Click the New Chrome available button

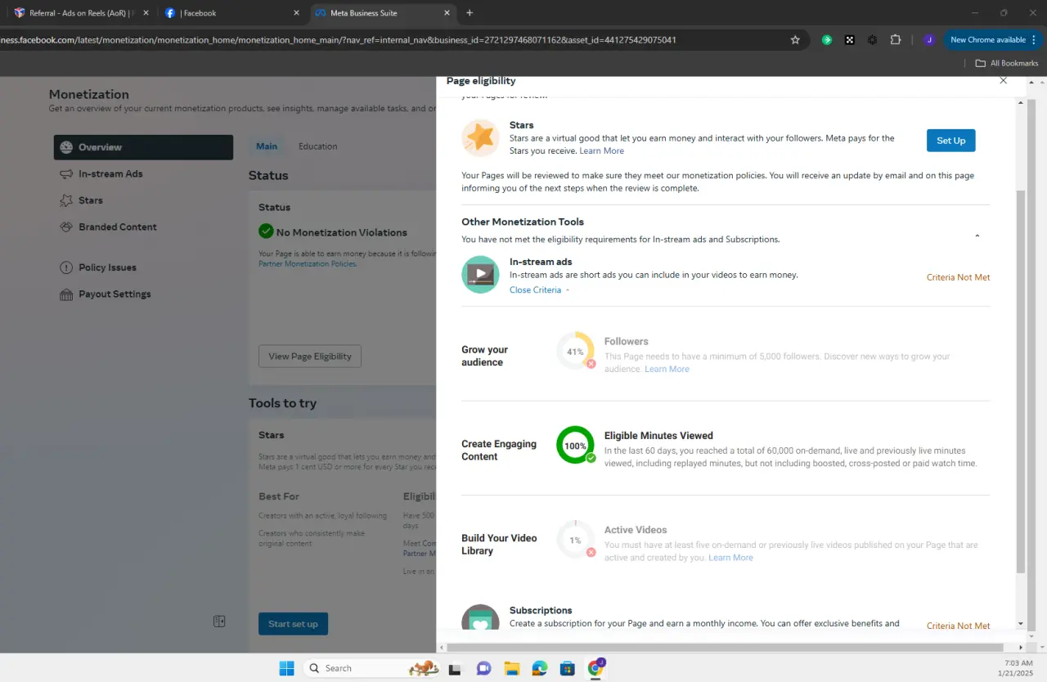click(x=994, y=40)
